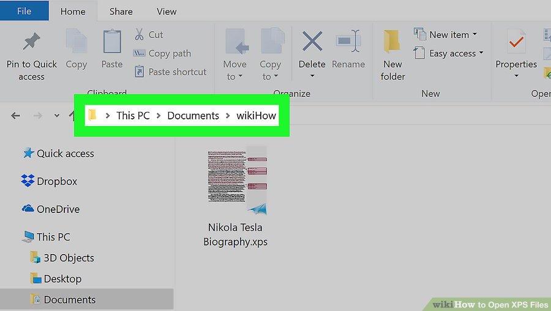Viewport: 551px width, 311px height.
Task: Click the OneDrive cloud icon
Action: tap(28, 208)
